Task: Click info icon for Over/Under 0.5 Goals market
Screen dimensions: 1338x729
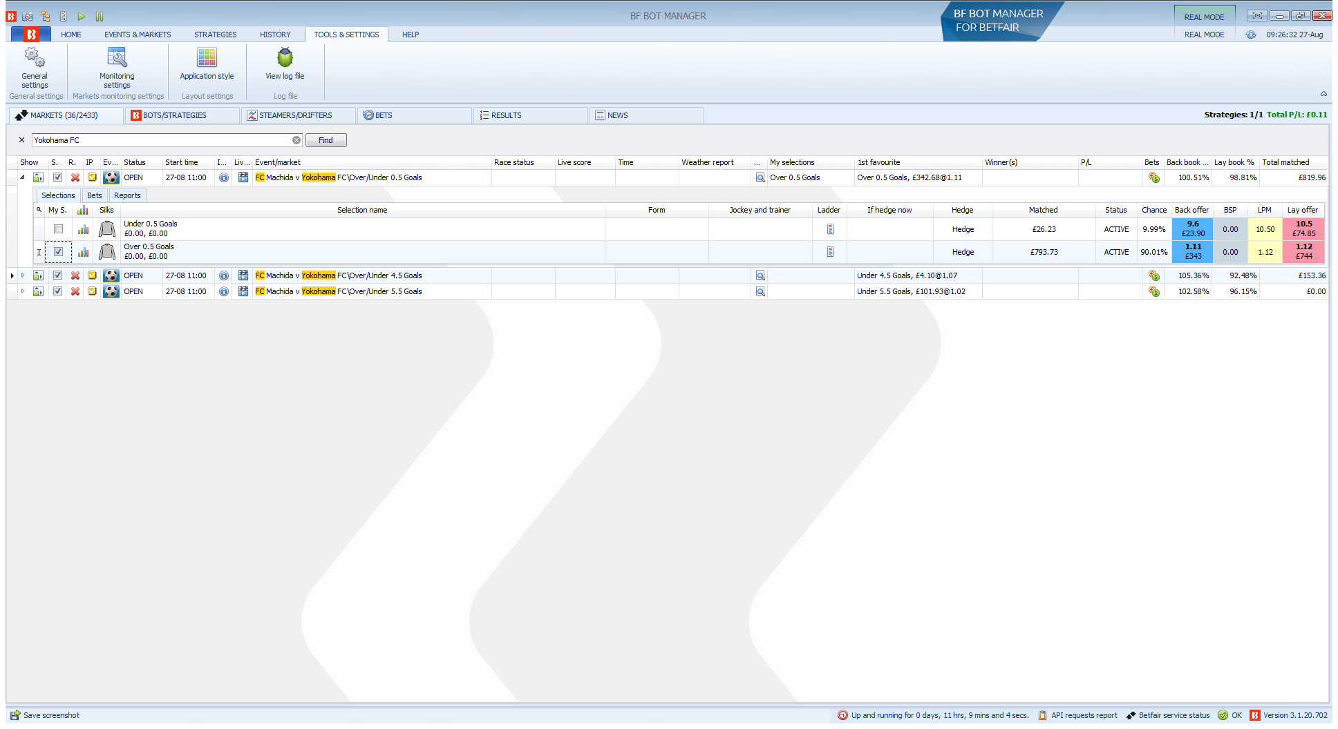Action: (x=224, y=177)
